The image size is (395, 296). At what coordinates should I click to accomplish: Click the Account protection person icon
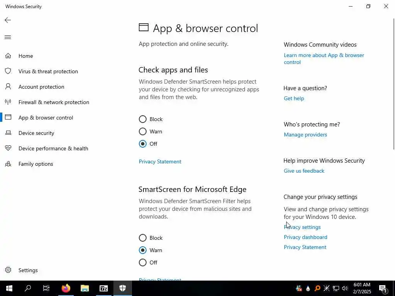pyautogui.click(x=8, y=87)
